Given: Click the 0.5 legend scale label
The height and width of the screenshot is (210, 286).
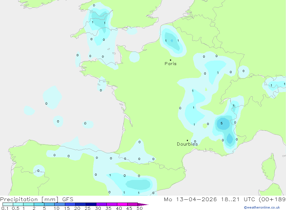Looking at the screenshot, I should [x=15, y=208].
